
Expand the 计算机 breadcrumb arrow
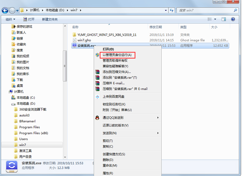point(43,10)
